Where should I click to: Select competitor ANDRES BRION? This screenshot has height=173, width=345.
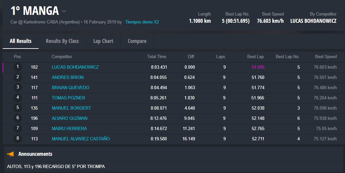coord(67,77)
